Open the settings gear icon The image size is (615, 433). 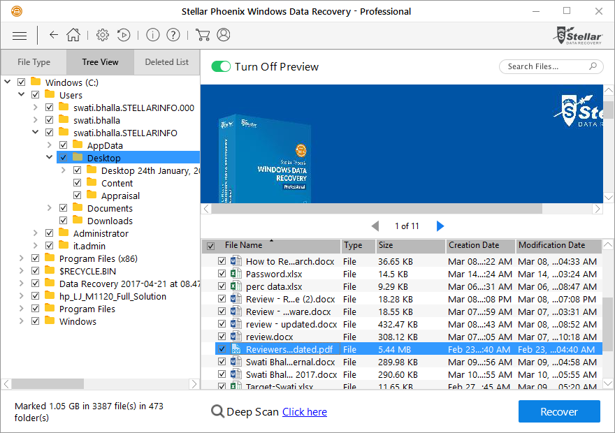pyautogui.click(x=103, y=35)
